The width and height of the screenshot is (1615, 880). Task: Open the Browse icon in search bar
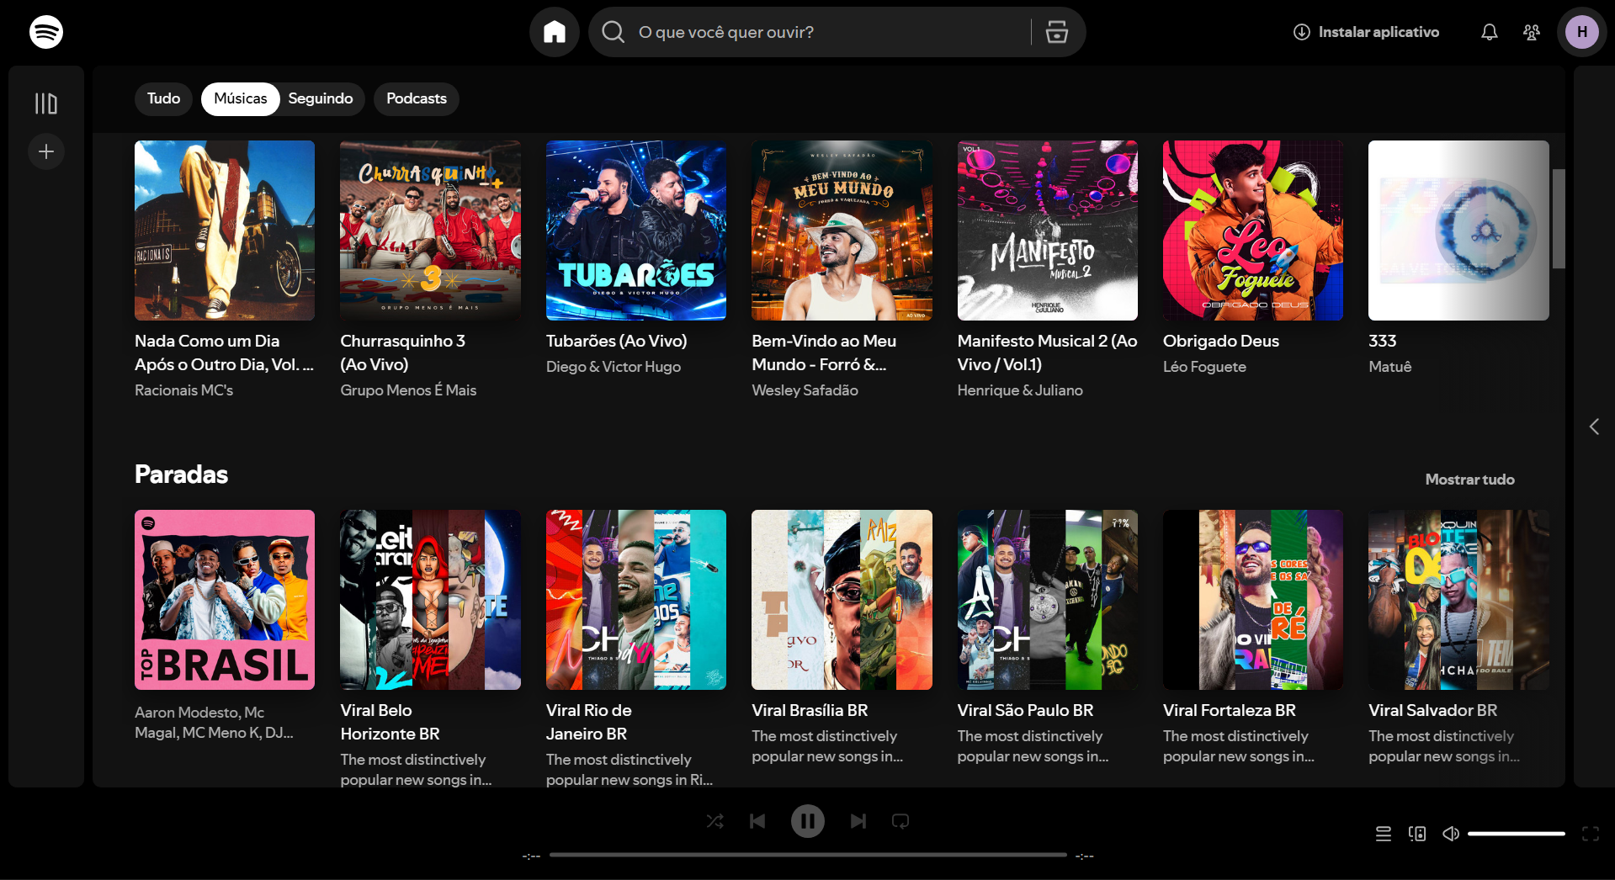1057,32
